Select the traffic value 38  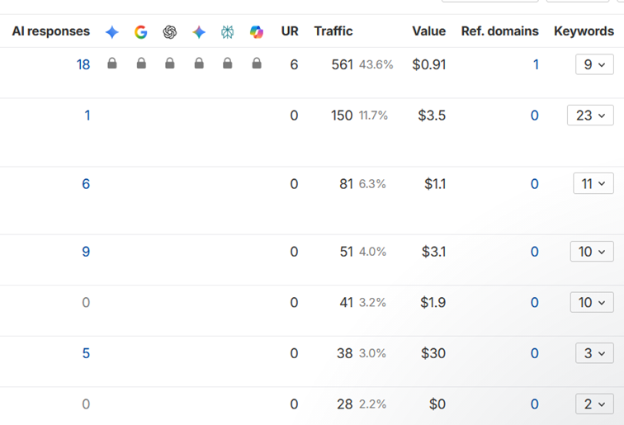(x=345, y=353)
